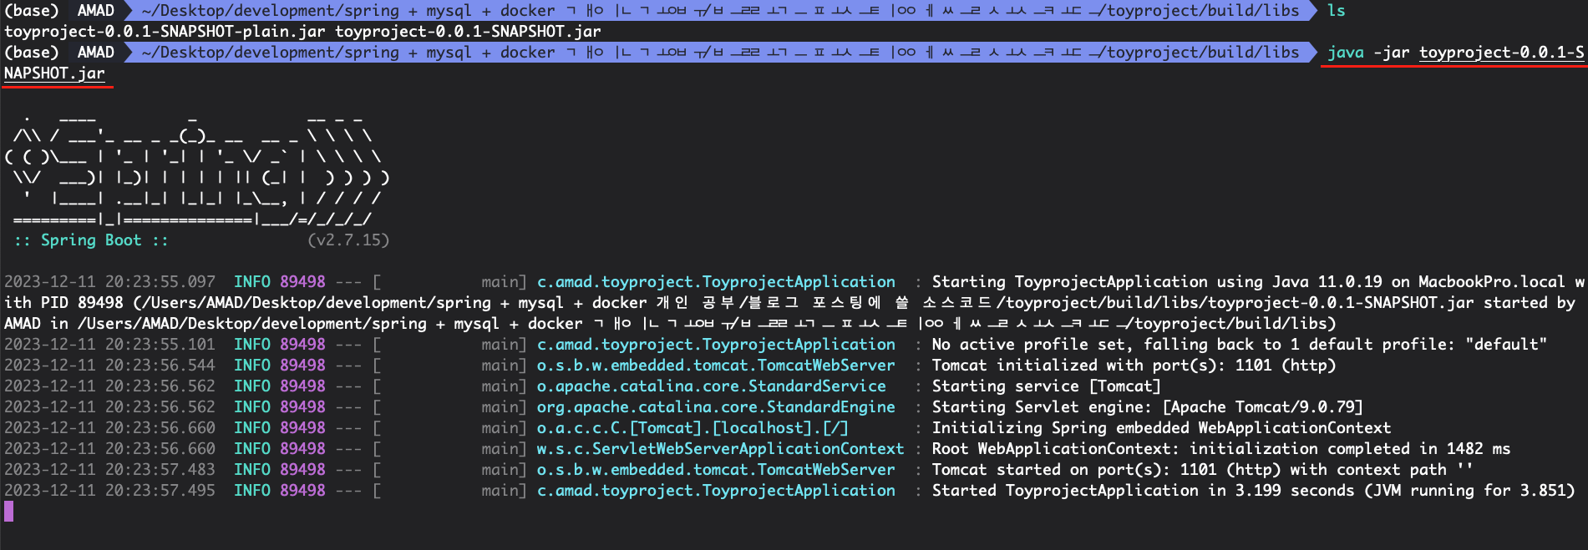The height and width of the screenshot is (550, 1588).
Task: Click the '(v2.7.15)' version text
Action: pyautogui.click(x=348, y=240)
